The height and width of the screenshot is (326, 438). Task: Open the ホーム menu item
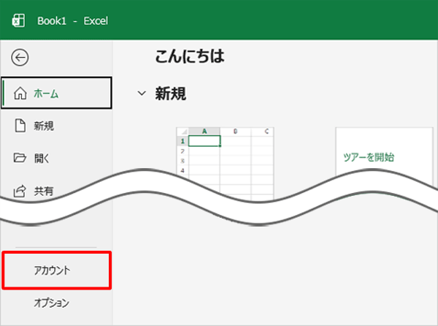point(56,93)
